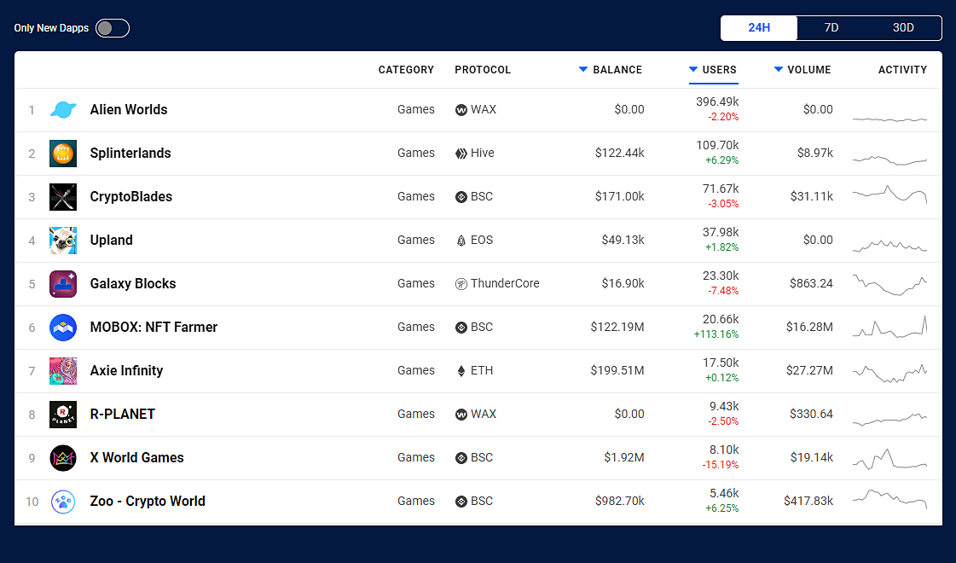Viewport: 956px width, 563px height.
Task: Open the Zoo - Crypto World dapp link
Action: click(x=148, y=502)
